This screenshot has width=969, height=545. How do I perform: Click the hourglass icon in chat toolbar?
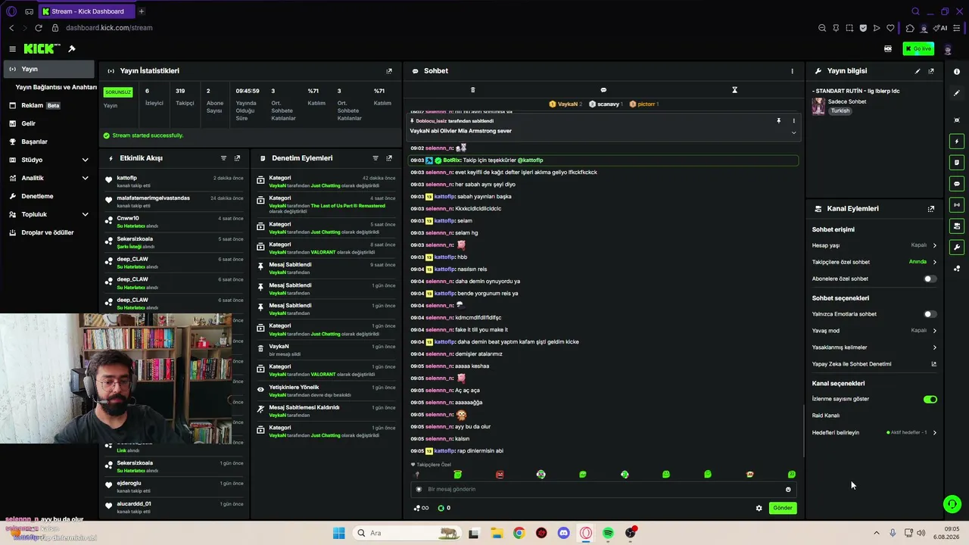[734, 90]
